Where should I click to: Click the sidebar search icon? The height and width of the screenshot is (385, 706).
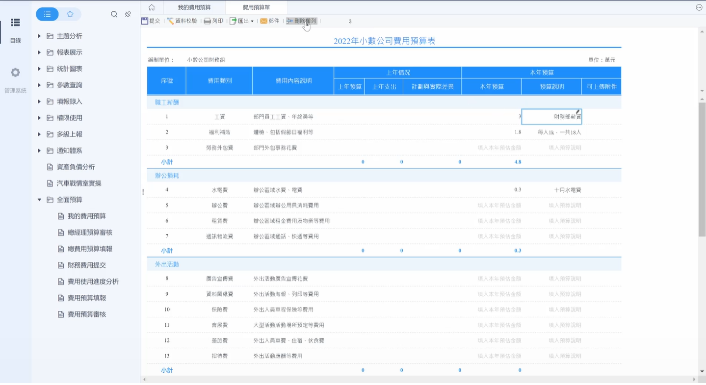114,14
